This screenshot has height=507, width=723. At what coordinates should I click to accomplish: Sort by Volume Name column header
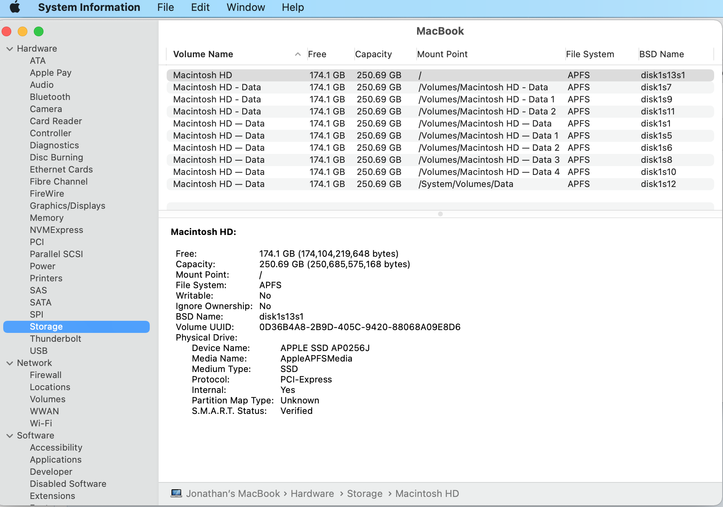coord(203,54)
